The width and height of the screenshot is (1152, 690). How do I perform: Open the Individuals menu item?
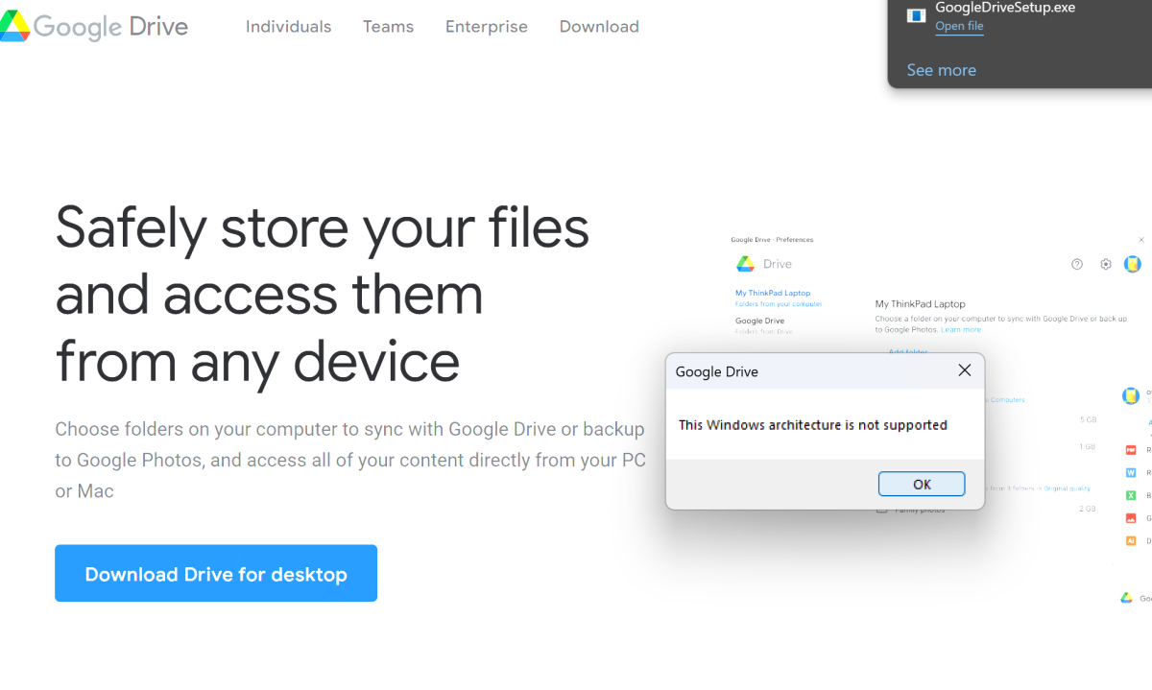tap(288, 27)
